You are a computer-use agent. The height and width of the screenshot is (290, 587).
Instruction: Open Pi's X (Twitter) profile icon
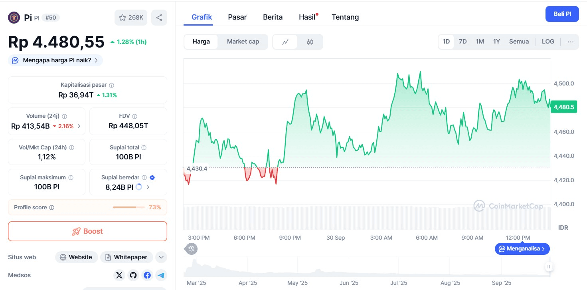(x=119, y=275)
